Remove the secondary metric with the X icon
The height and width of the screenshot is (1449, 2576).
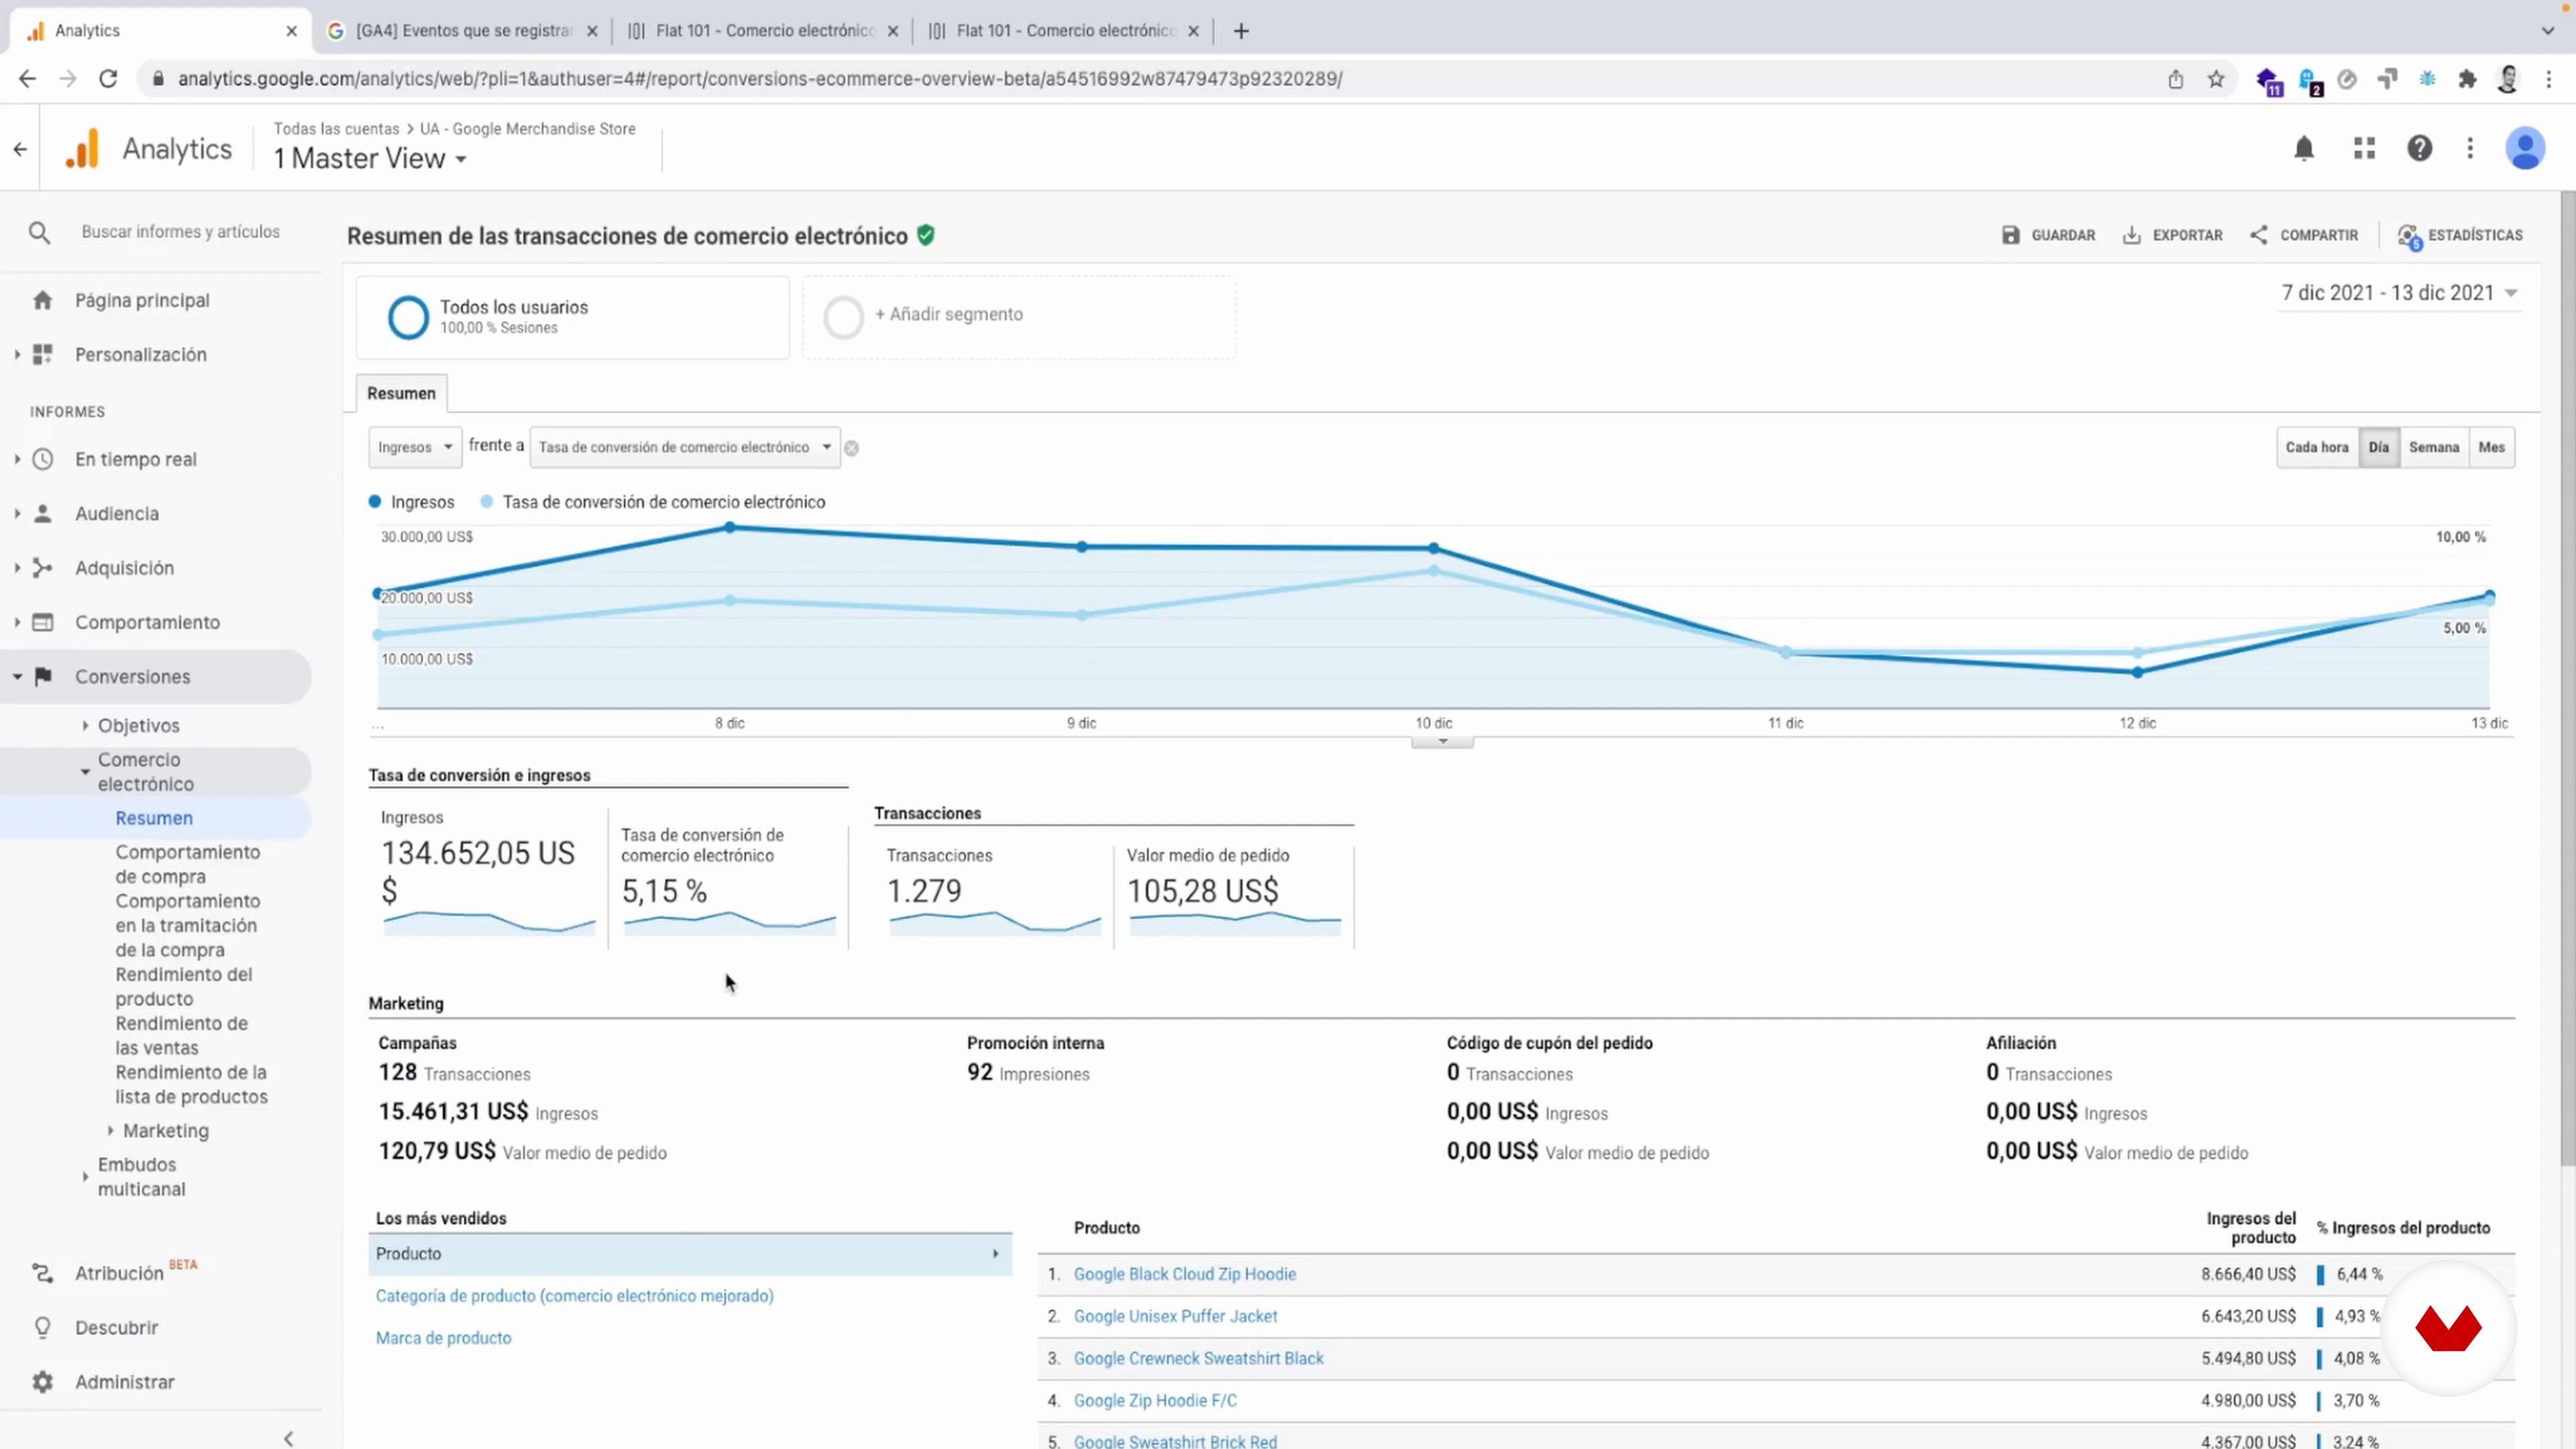click(x=851, y=448)
